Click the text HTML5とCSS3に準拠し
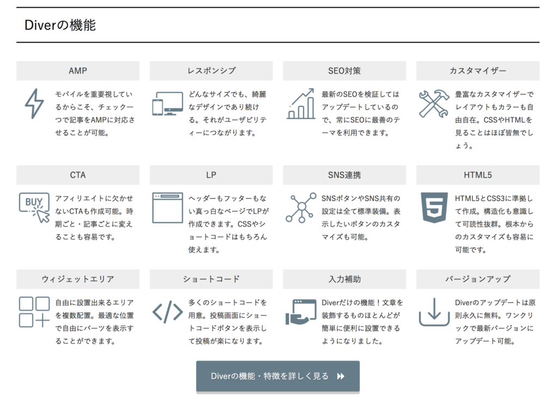558x409 pixels. (494, 199)
